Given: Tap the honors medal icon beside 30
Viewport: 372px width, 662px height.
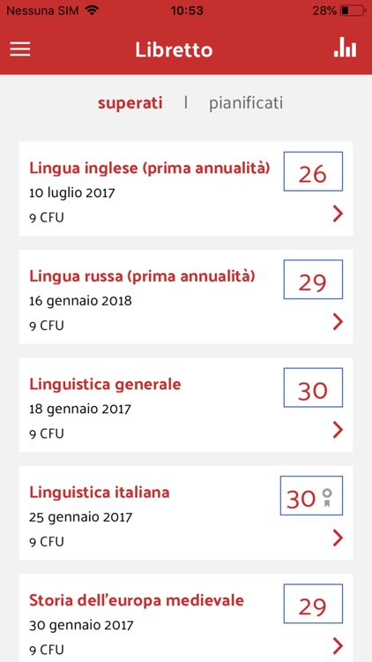Looking at the screenshot, I should point(327,498).
